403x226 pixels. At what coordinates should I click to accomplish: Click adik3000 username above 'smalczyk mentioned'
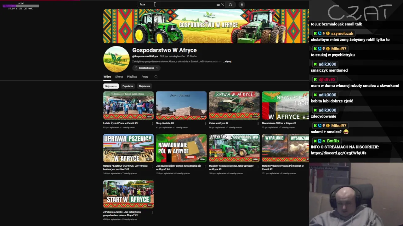(327, 64)
